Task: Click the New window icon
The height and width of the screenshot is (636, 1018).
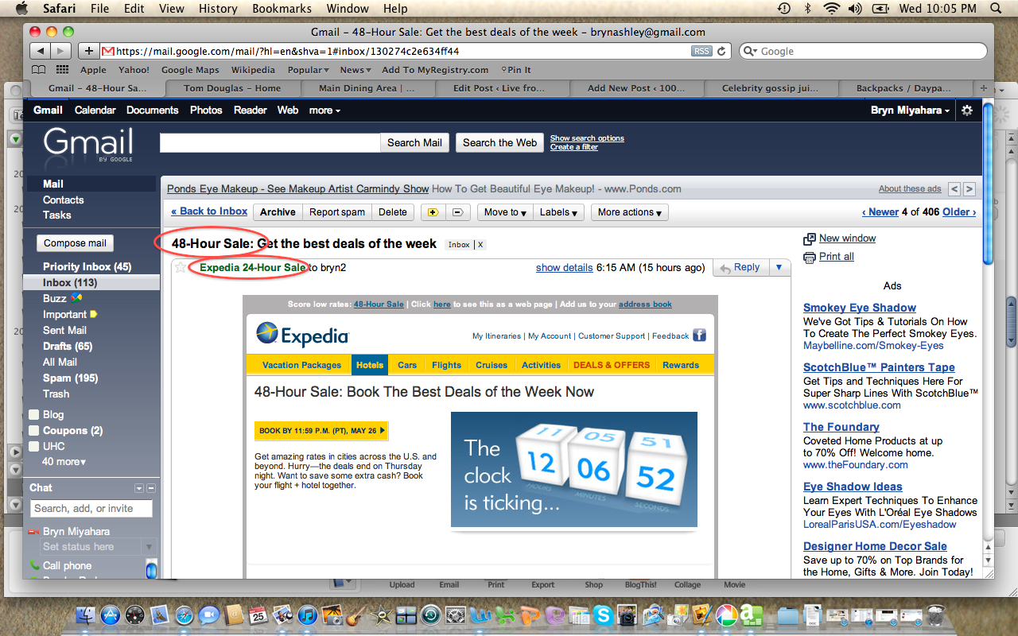Action: click(x=810, y=238)
